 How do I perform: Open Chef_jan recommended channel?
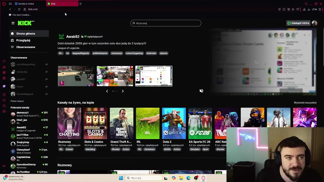click(29, 121)
